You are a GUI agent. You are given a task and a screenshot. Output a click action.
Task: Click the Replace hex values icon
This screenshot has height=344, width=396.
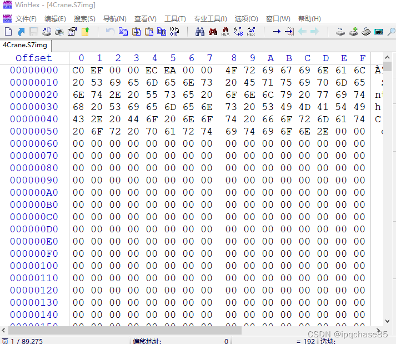coord(251,32)
